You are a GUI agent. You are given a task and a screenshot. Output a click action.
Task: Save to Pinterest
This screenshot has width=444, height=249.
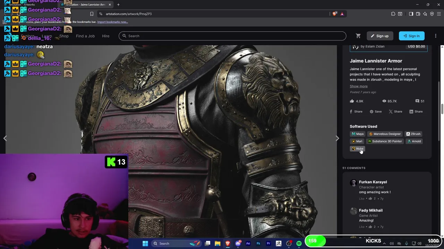tap(376, 111)
